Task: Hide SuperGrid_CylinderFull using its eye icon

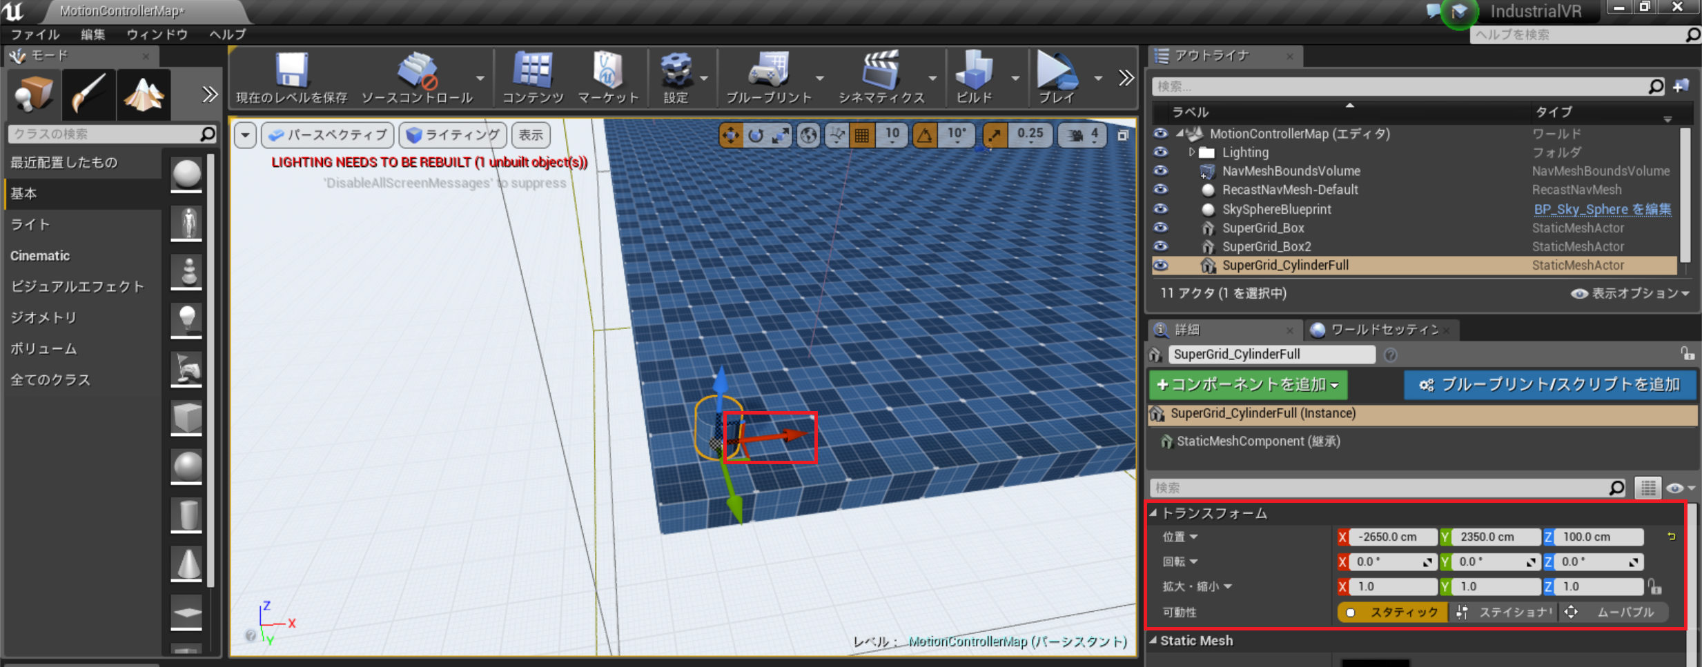Action: coord(1161,265)
